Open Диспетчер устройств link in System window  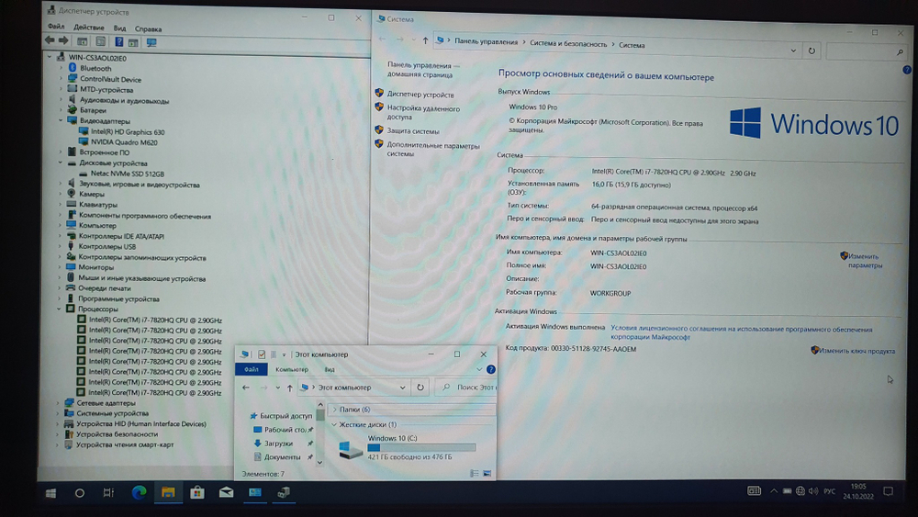click(420, 95)
